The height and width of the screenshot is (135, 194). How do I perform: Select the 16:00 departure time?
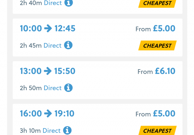31,114
